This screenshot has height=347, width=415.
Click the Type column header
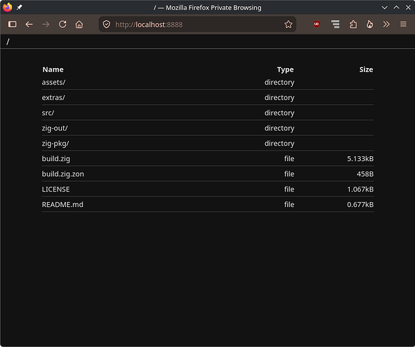tap(285, 69)
